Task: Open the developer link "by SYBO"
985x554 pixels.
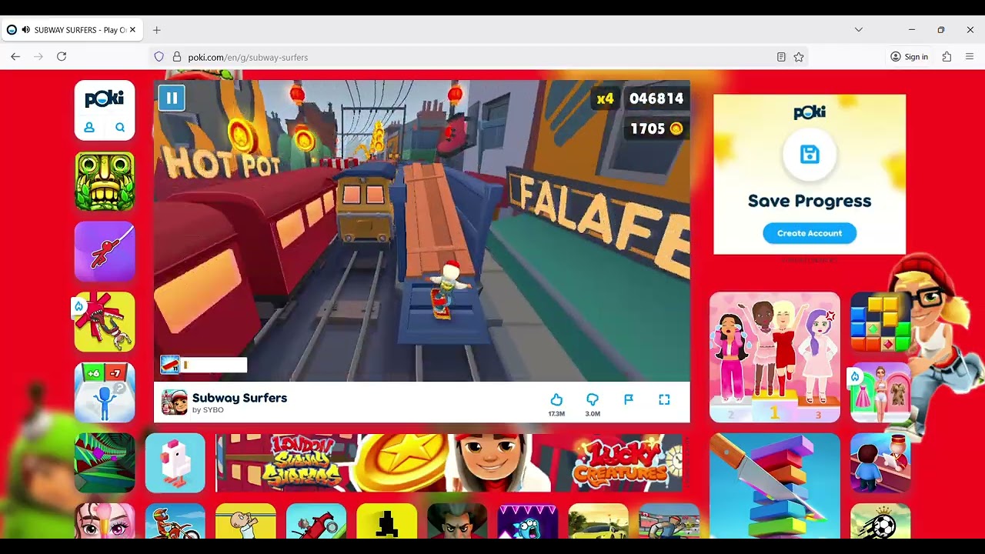Action: [208, 410]
